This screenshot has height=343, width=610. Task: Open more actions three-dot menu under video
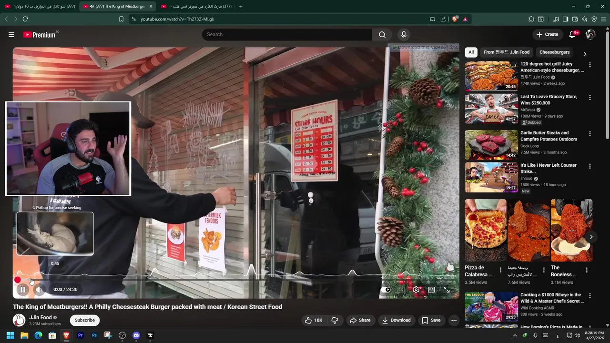pos(454,320)
